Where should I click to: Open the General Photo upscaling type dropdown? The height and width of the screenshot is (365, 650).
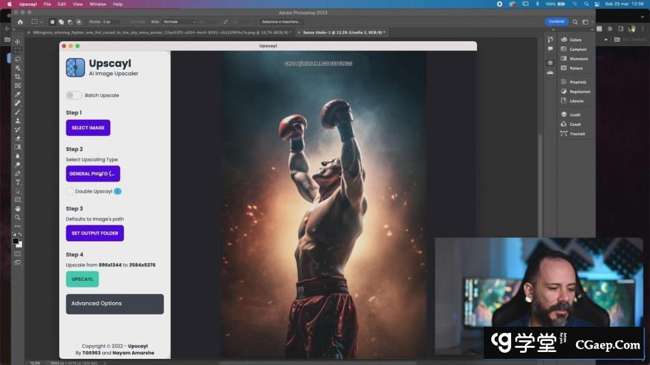(93, 174)
